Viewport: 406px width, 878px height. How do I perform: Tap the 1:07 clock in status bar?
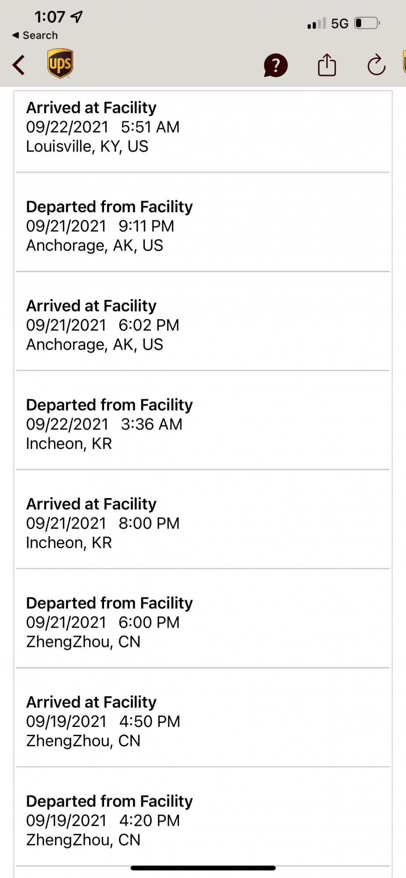click(x=50, y=17)
